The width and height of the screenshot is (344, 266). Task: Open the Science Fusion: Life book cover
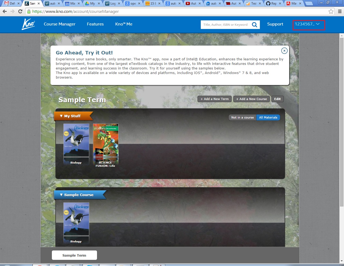coord(106,140)
